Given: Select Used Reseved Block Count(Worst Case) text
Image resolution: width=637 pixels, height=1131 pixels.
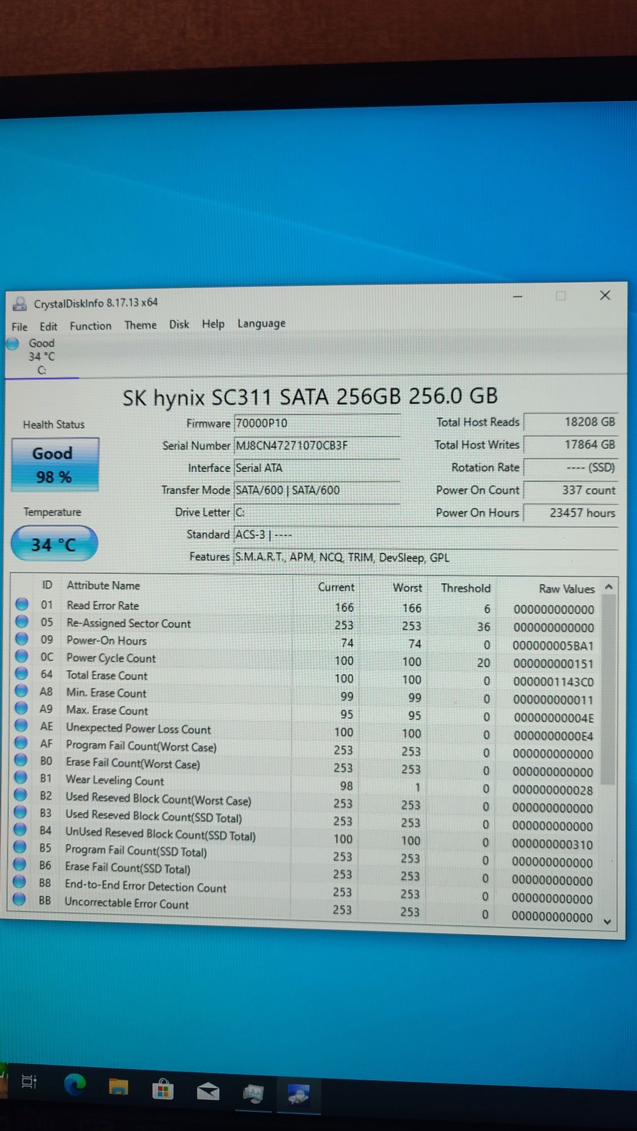Looking at the screenshot, I should pyautogui.click(x=158, y=798).
